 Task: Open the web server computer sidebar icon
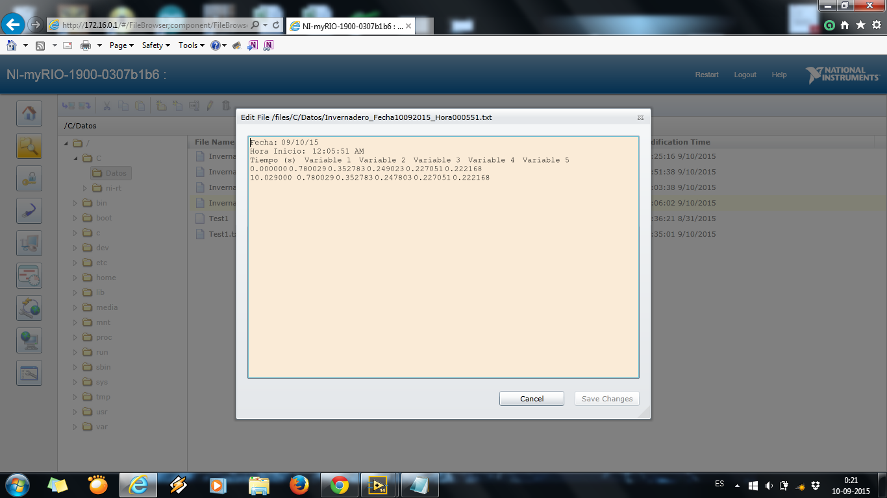coord(29,243)
